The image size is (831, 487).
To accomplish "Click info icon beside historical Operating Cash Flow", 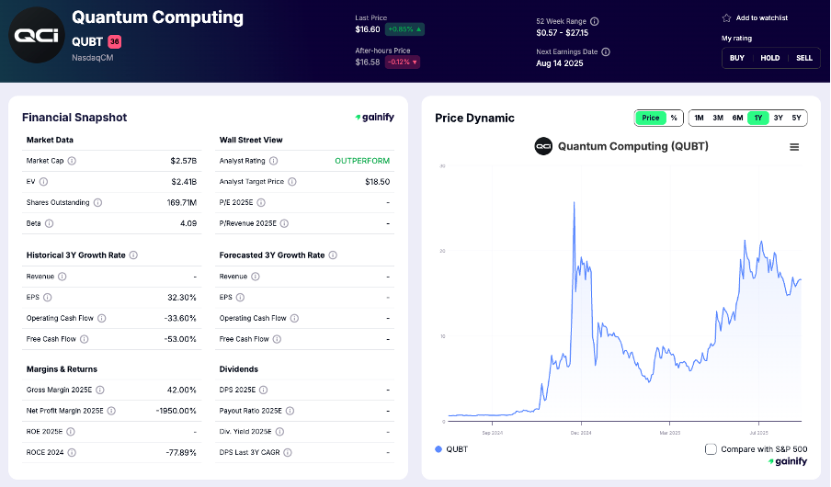I will [x=101, y=318].
